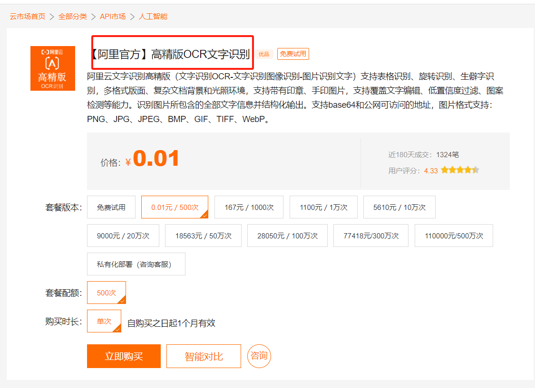Click the arrow after 云市场首页 breadcrumb
This screenshot has width=535, height=388.
[52, 17]
